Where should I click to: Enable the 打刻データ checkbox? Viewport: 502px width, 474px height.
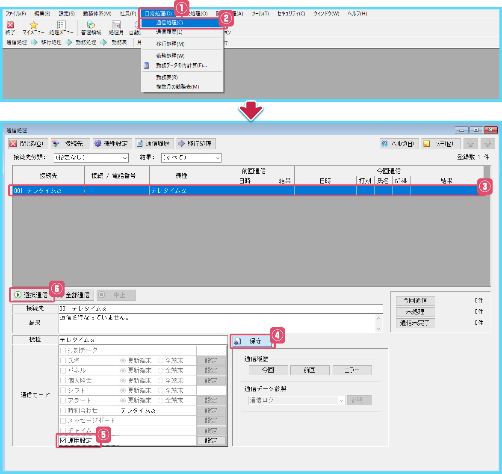pyautogui.click(x=63, y=351)
